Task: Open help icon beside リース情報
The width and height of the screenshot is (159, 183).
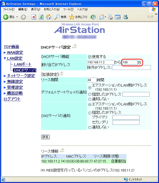Action: click(62, 150)
